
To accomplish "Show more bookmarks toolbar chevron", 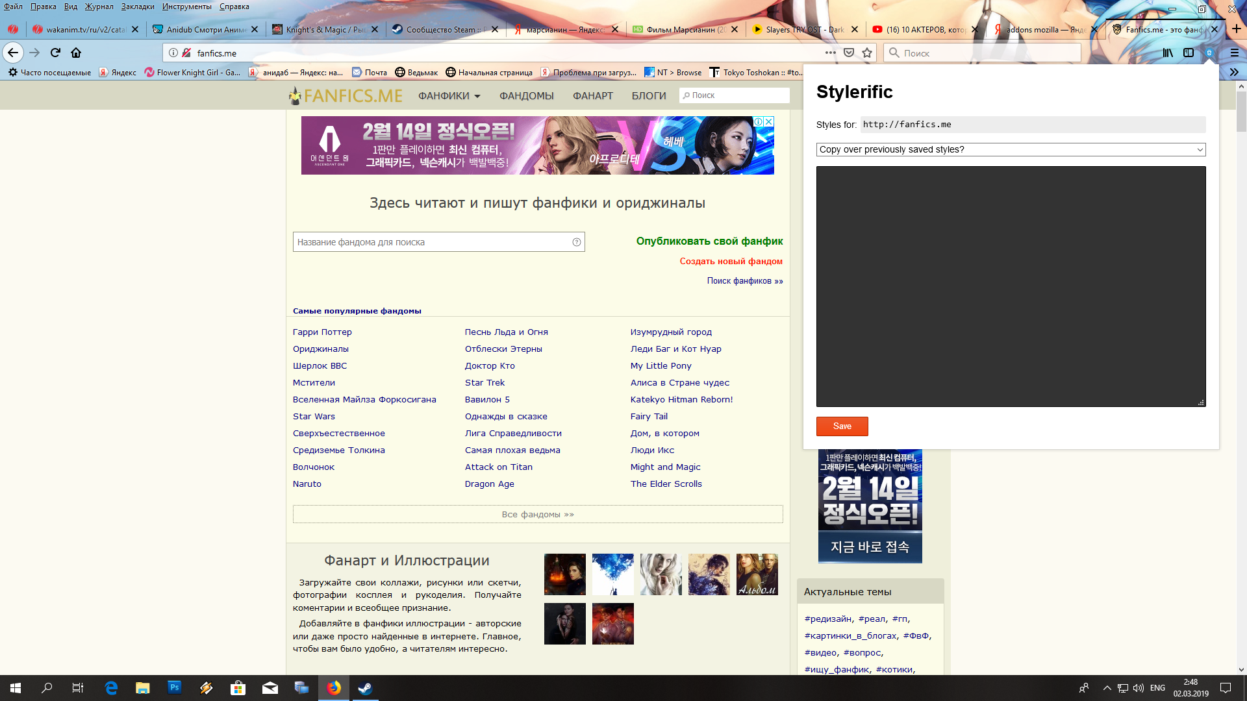I will (1234, 72).
